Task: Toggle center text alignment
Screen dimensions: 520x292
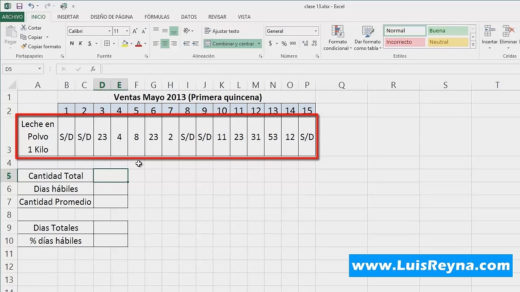Action: point(165,43)
